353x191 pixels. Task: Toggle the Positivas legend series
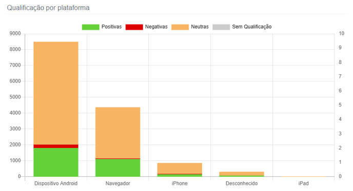102,27
